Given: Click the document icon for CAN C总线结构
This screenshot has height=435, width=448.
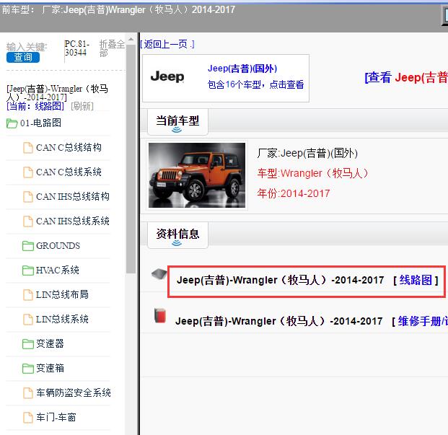Looking at the screenshot, I should coord(27,148).
